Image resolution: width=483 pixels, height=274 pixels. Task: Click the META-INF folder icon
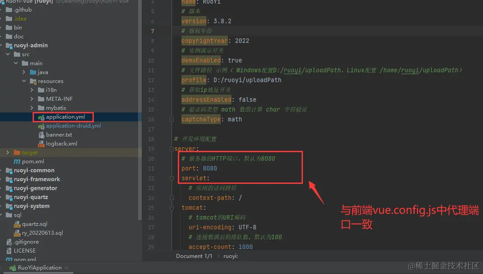click(41, 99)
